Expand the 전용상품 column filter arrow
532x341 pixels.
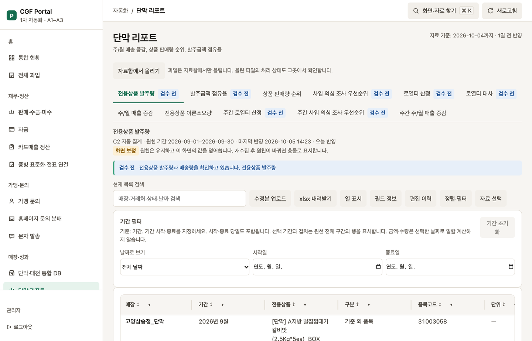305,305
